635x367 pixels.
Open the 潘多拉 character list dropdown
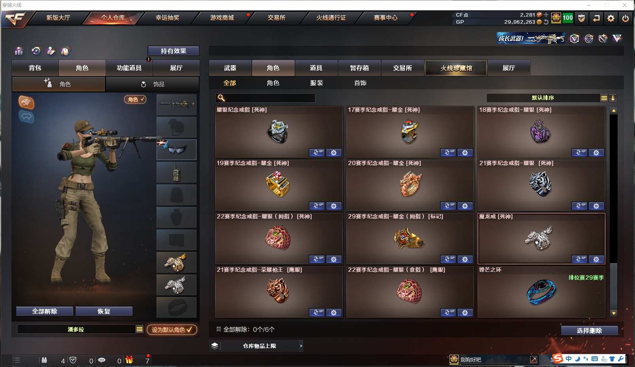click(140, 329)
